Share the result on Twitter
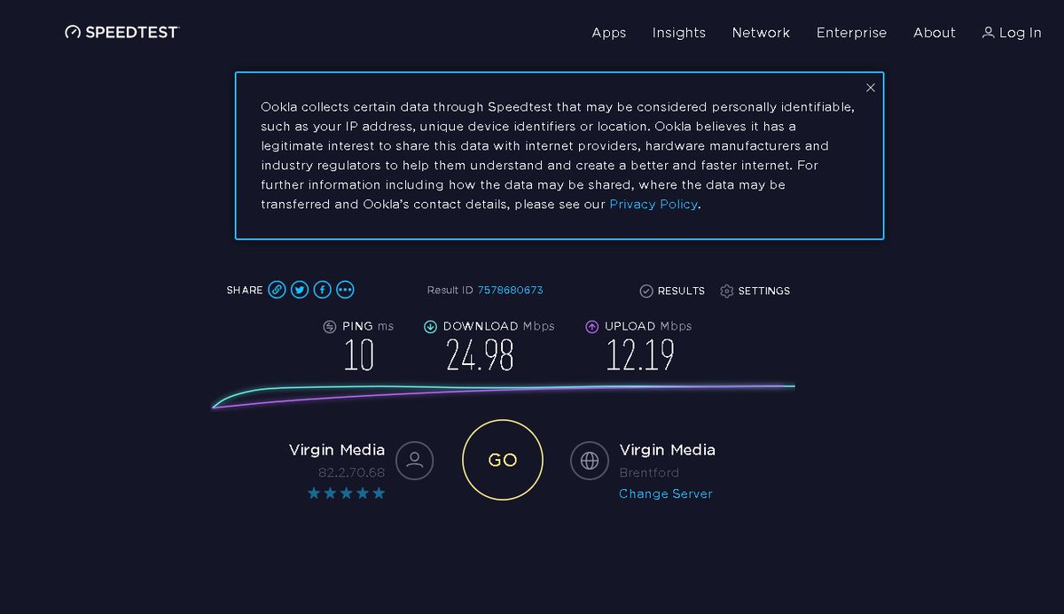Image resolution: width=1064 pixels, height=614 pixels. [300, 290]
